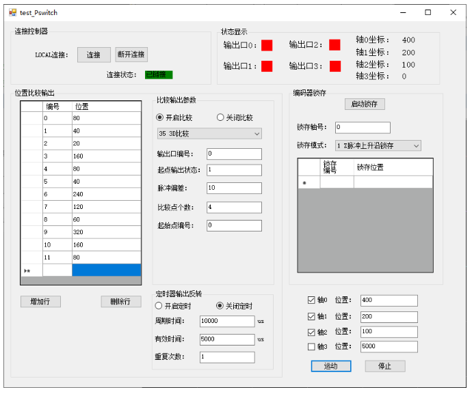Click the 周期时间 input field
Screen dimensions: 472x394
[227, 321]
